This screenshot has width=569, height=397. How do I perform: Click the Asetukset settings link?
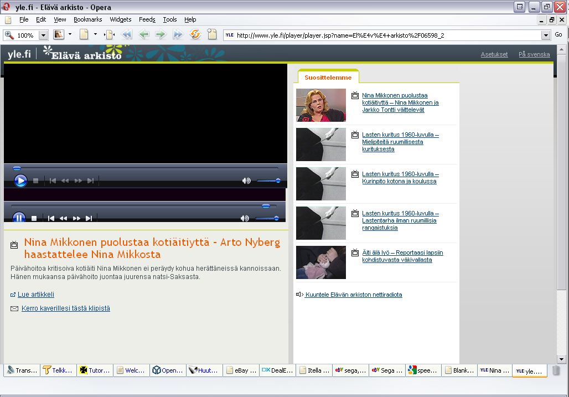(494, 54)
